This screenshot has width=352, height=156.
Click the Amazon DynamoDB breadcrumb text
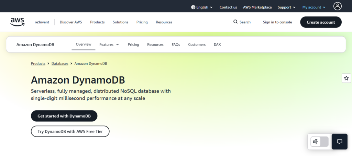91,63
